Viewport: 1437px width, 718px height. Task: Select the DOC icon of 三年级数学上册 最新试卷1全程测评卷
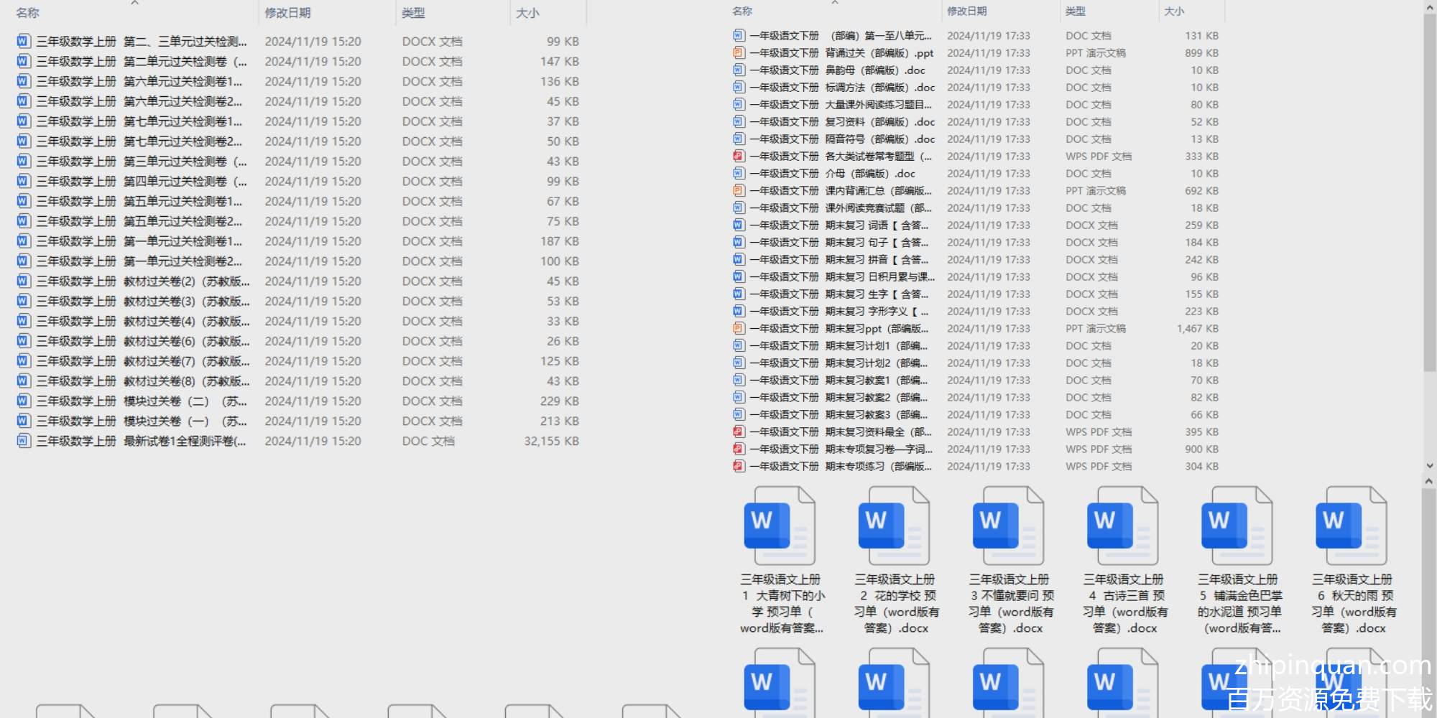tap(24, 441)
